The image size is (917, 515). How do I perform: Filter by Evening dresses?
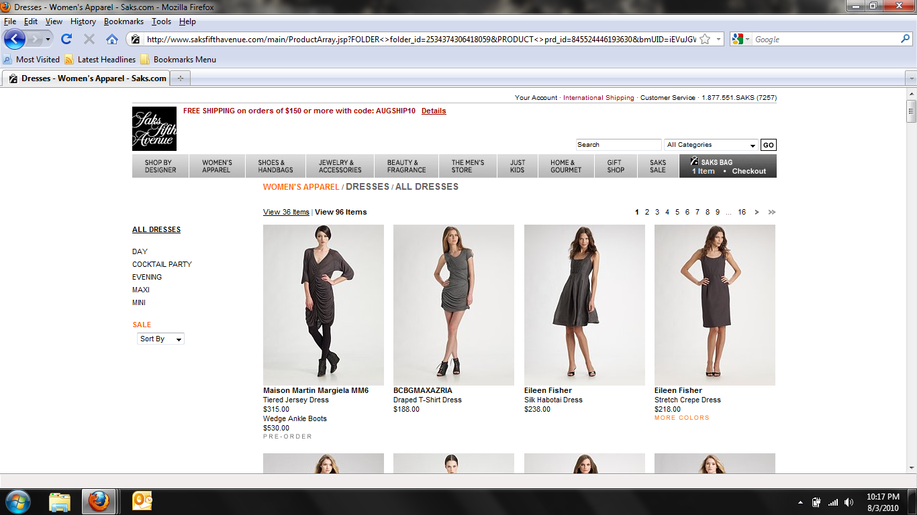click(147, 277)
